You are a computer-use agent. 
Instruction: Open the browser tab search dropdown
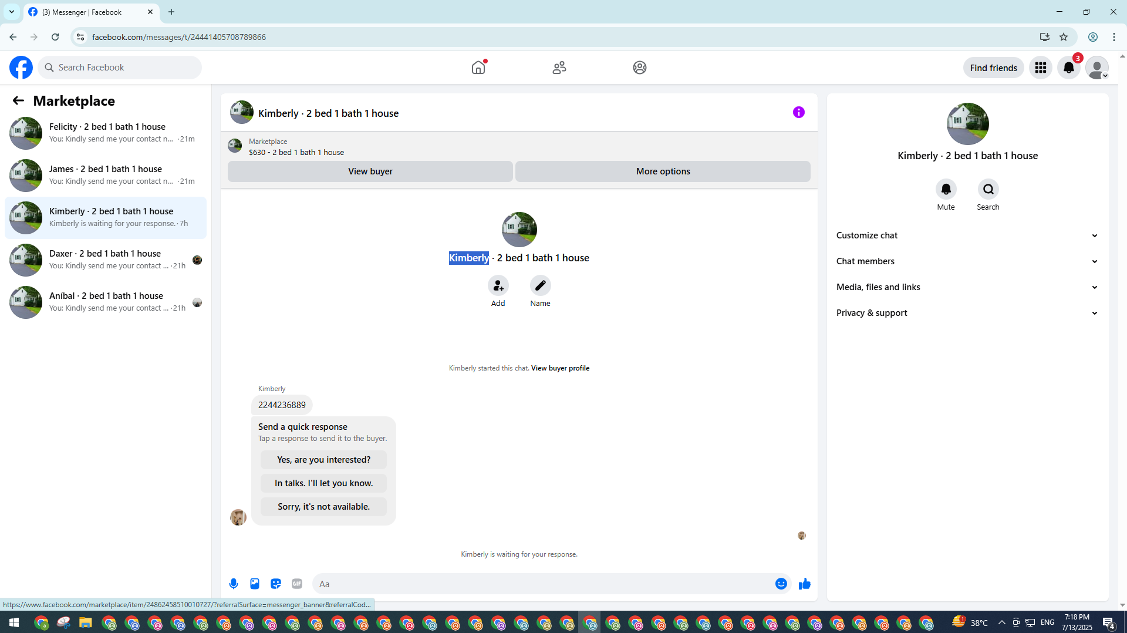click(12, 12)
